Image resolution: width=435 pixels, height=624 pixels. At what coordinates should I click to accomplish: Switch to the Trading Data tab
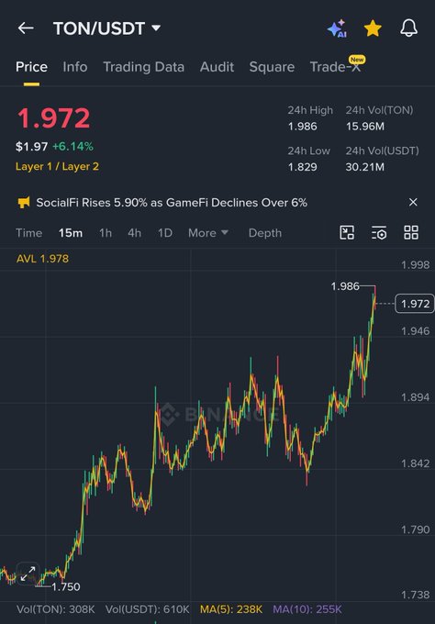(x=144, y=67)
